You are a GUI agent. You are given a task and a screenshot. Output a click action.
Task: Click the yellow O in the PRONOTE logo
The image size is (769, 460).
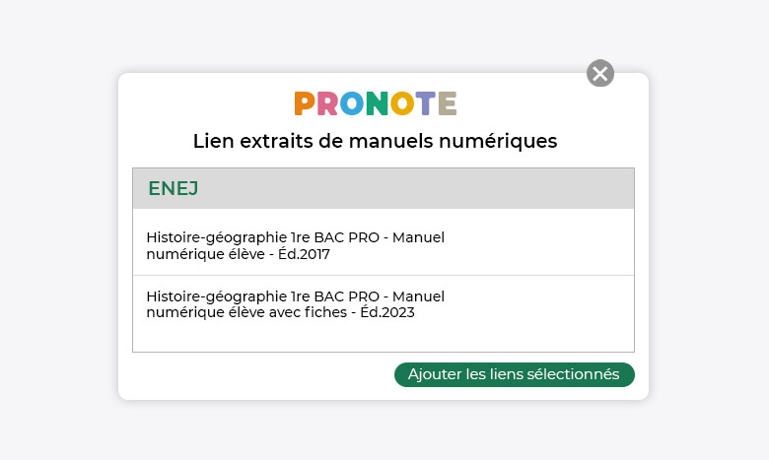coord(402,103)
